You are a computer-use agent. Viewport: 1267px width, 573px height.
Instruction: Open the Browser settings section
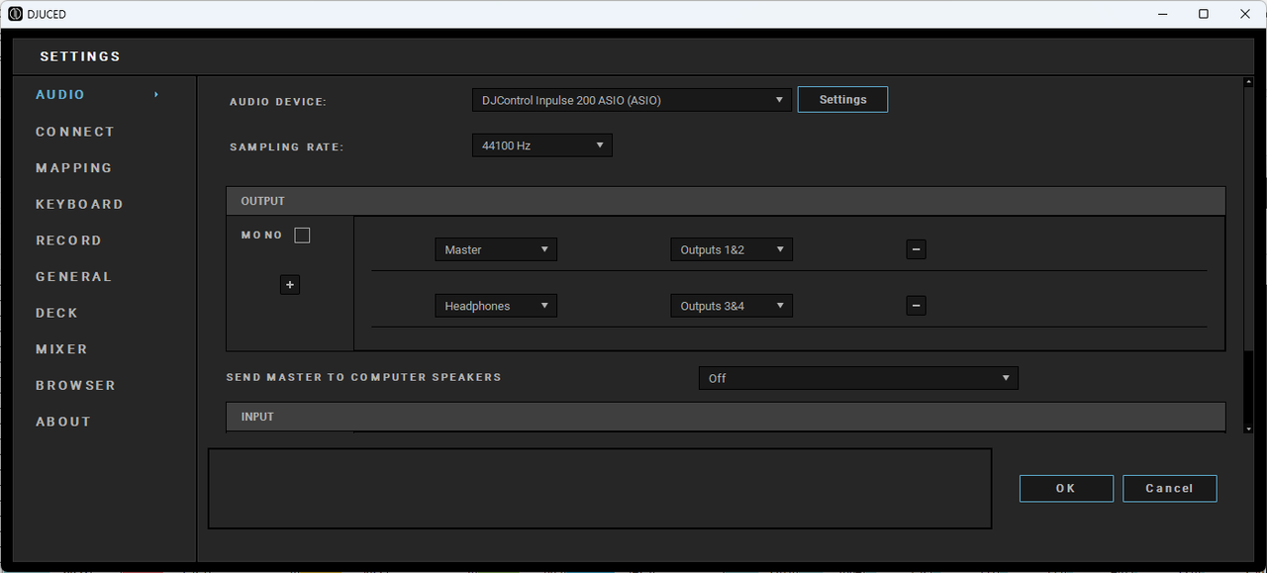click(x=75, y=385)
